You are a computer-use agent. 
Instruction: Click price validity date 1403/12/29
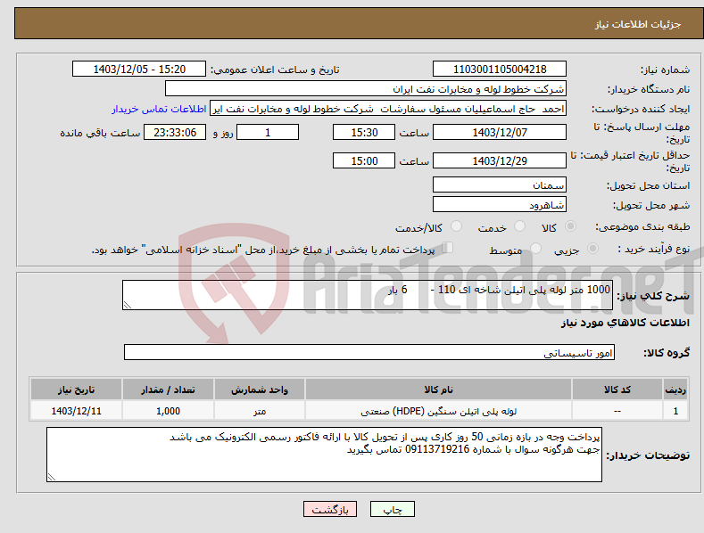500,160
